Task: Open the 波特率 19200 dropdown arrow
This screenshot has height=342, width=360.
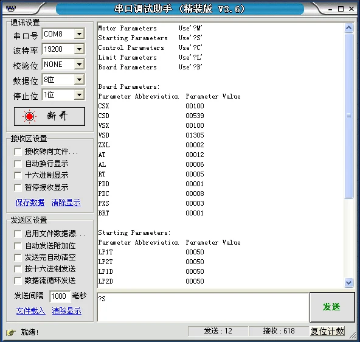Action: point(79,49)
